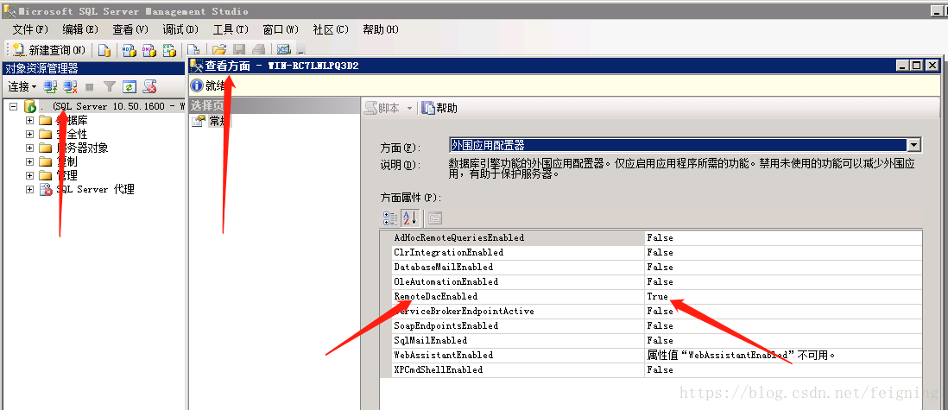Image resolution: width=948 pixels, height=410 pixels.
Task: Click the Analysis Services MDX Query icon
Action: (129, 50)
